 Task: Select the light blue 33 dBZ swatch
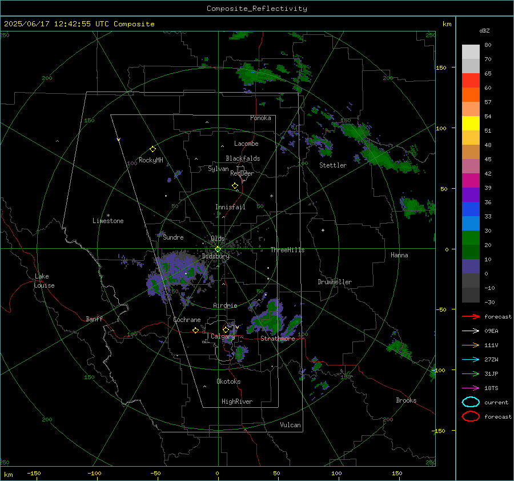(471, 223)
